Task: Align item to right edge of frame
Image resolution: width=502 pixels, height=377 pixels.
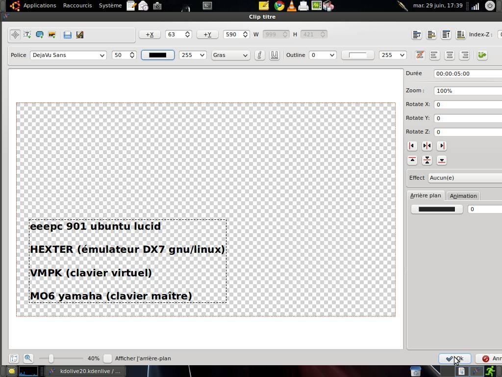Action: coord(442,146)
